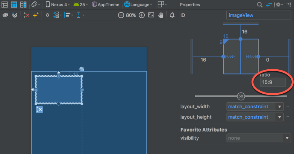
Task: Infer constraints using the sparkle icon
Action: pos(36,15)
